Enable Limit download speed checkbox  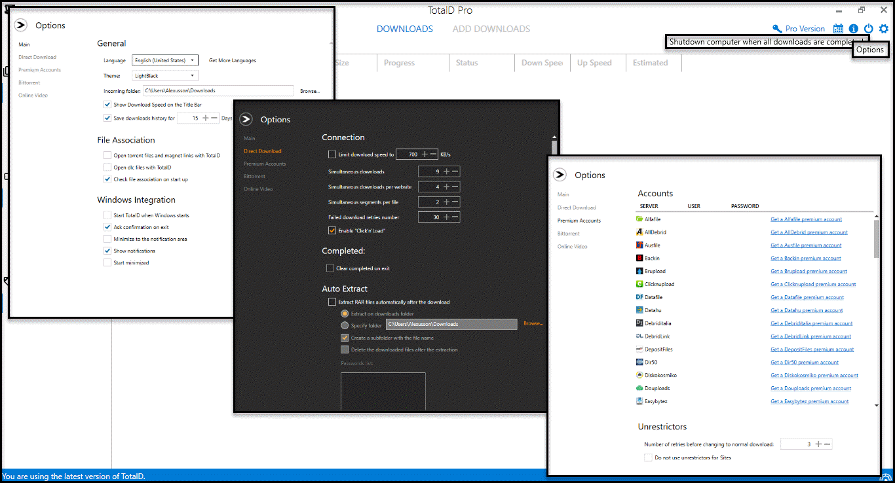pos(332,154)
